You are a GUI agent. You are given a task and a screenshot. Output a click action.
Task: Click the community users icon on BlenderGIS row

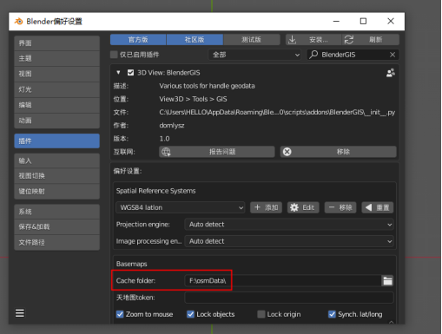click(x=391, y=73)
